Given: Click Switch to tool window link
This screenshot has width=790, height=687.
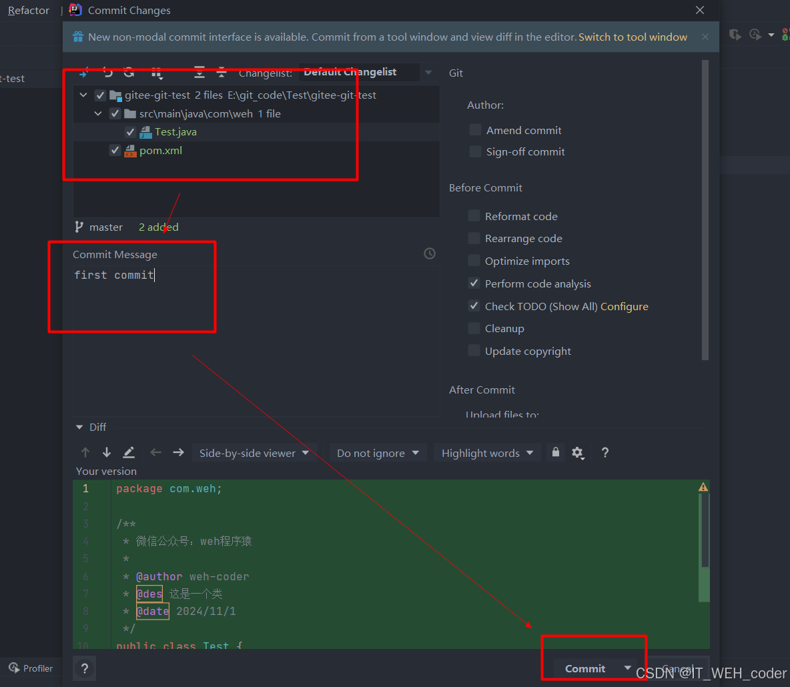Looking at the screenshot, I should (633, 37).
